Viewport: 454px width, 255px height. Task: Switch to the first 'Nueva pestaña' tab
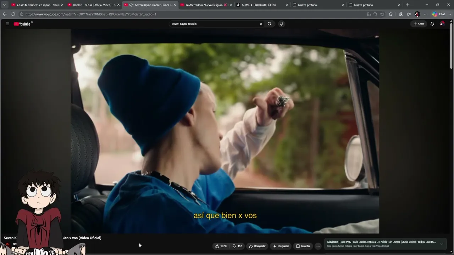(319, 5)
